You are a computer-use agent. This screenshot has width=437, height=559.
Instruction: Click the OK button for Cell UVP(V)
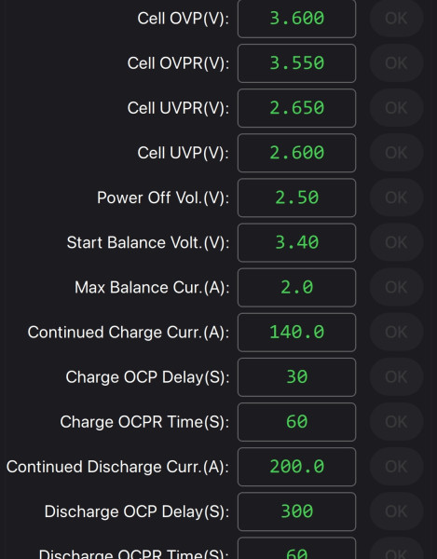point(396,153)
